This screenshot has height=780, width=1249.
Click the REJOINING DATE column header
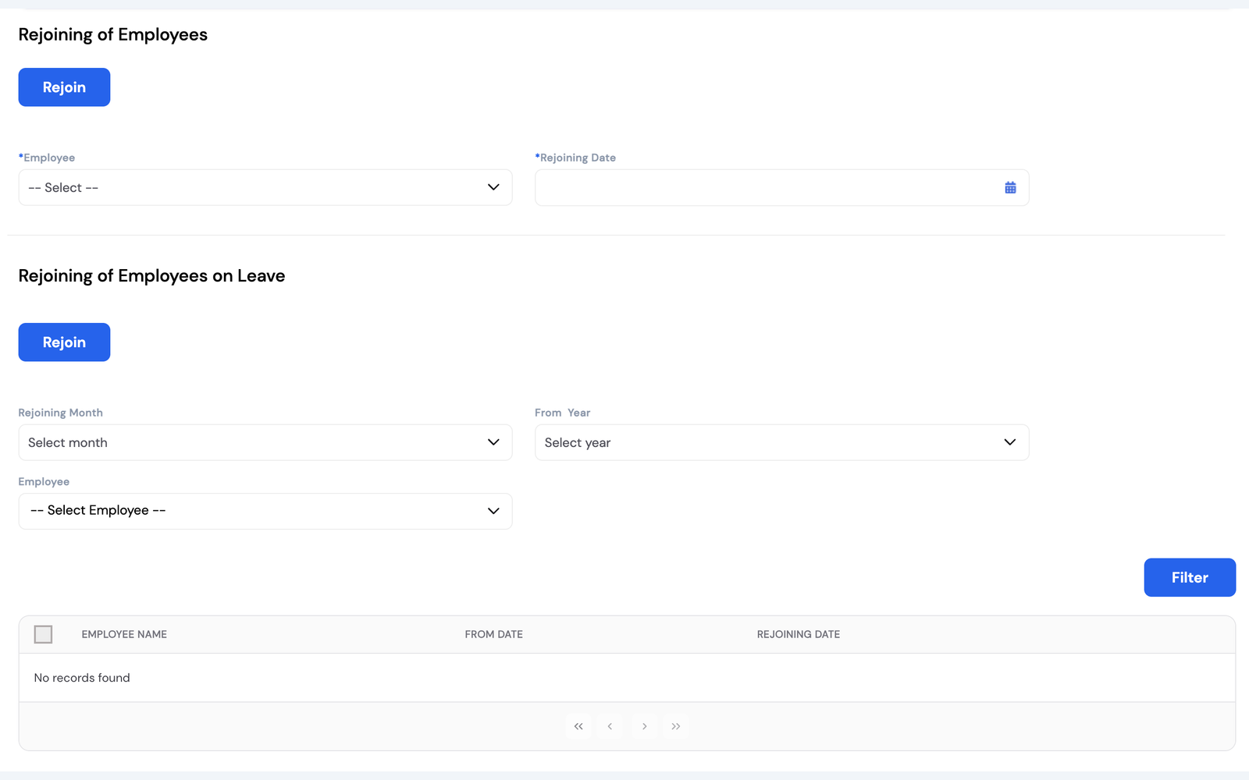coord(799,634)
